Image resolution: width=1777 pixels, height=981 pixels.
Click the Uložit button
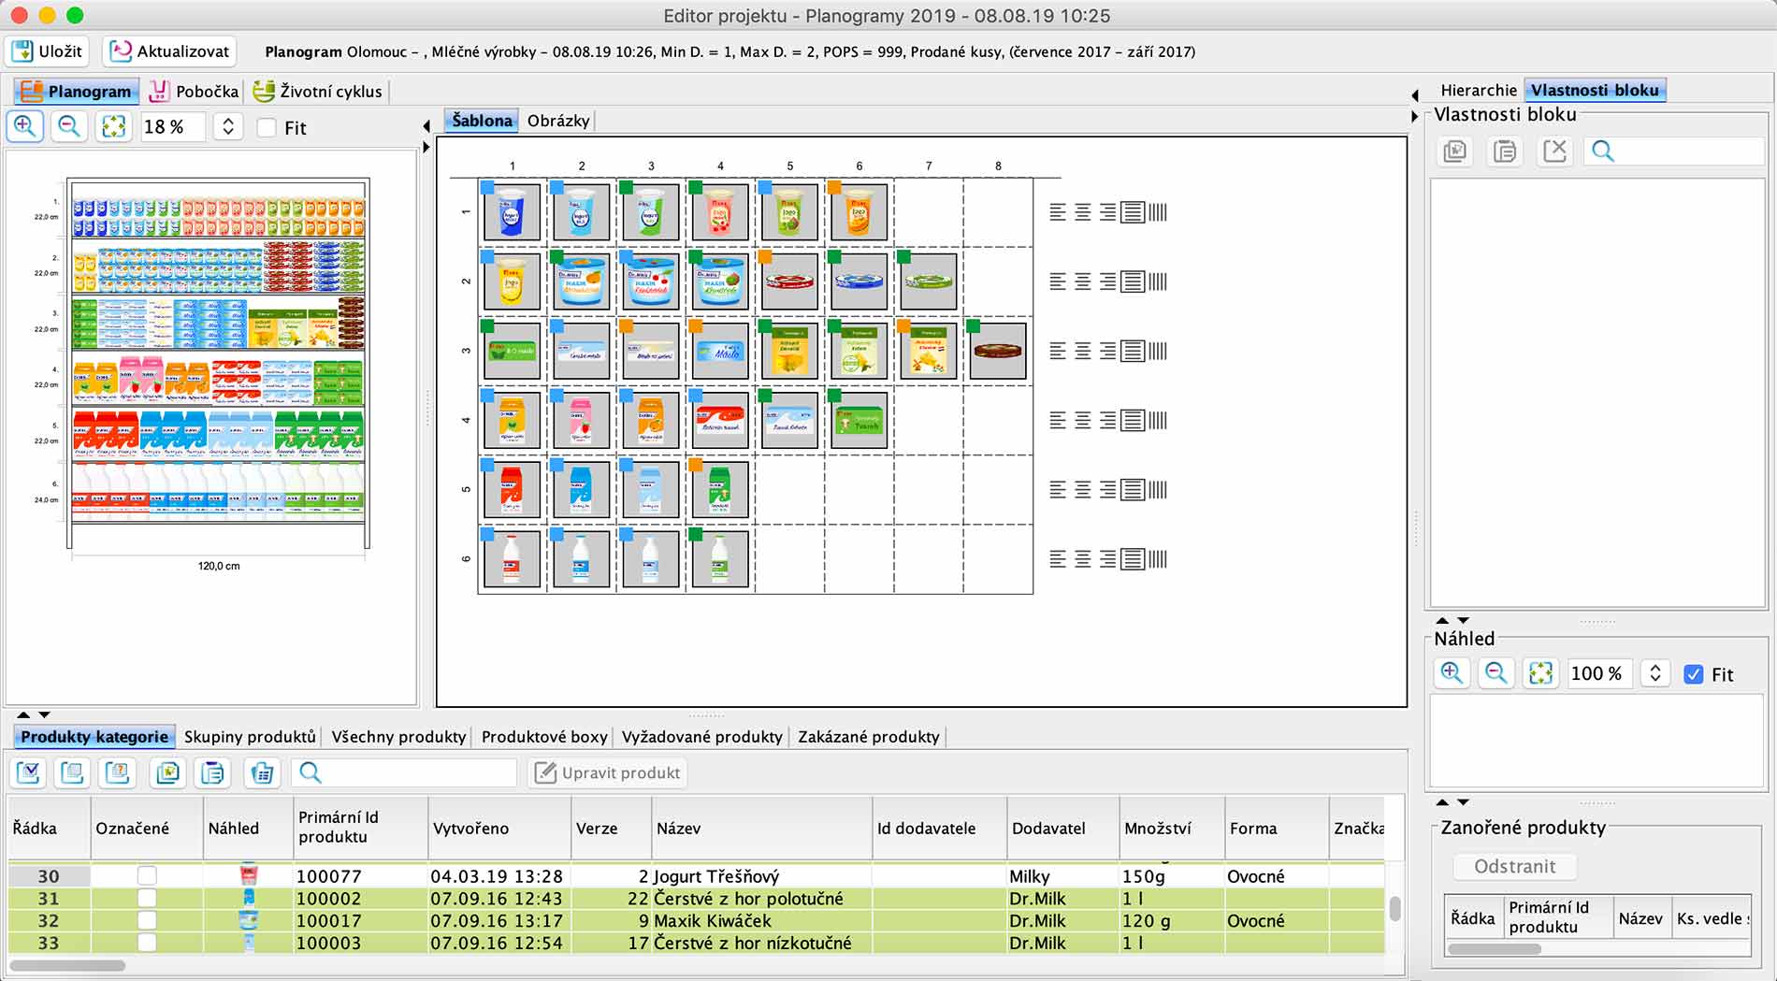pos(48,51)
